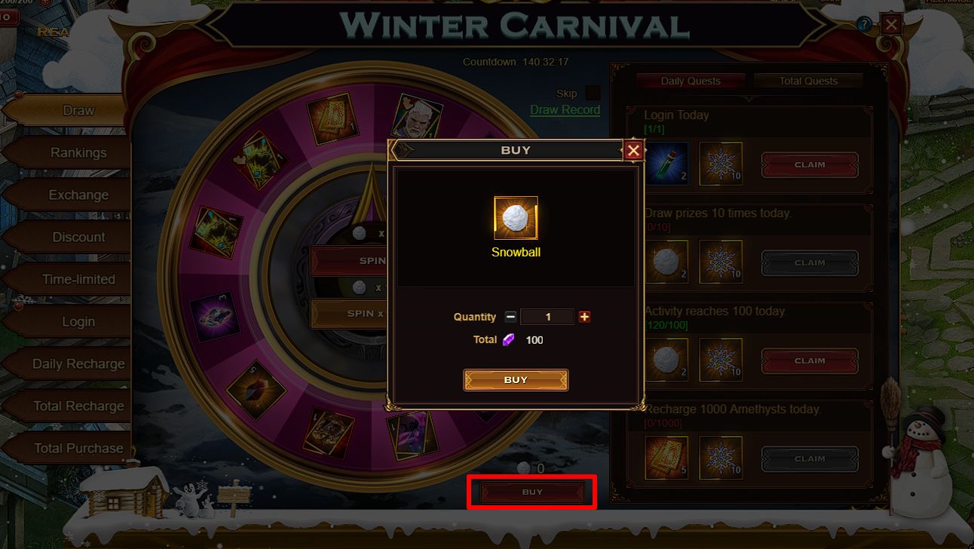This screenshot has width=974, height=549.
Task: Claim the Activity reaches 100 reward
Action: point(810,360)
